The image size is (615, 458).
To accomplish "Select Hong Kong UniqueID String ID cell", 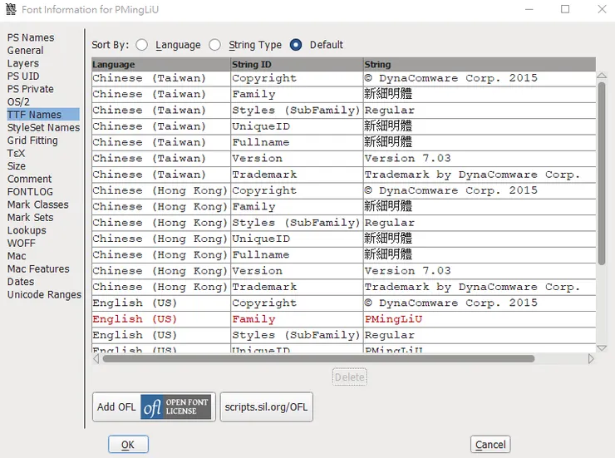I will [297, 239].
